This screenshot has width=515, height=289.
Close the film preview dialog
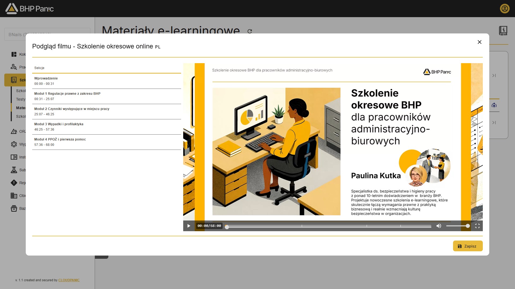[x=480, y=42]
